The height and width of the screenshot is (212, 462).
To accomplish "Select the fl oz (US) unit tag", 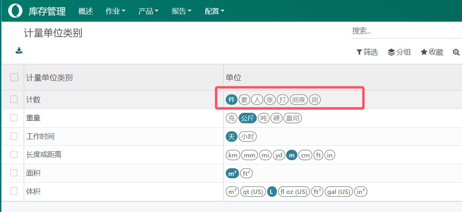I will (294, 192).
